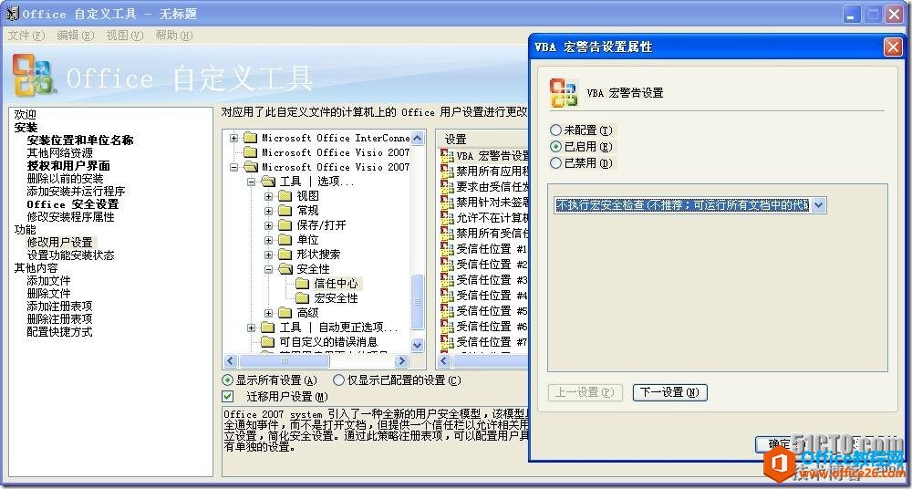Click the 信任中心 folder icon
Screen dimensions: 912x489
303,284
